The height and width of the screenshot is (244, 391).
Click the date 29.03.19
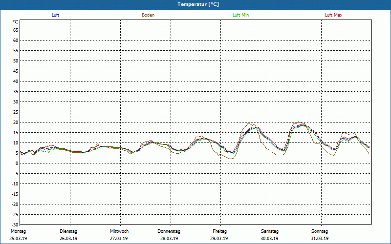pos(219,239)
